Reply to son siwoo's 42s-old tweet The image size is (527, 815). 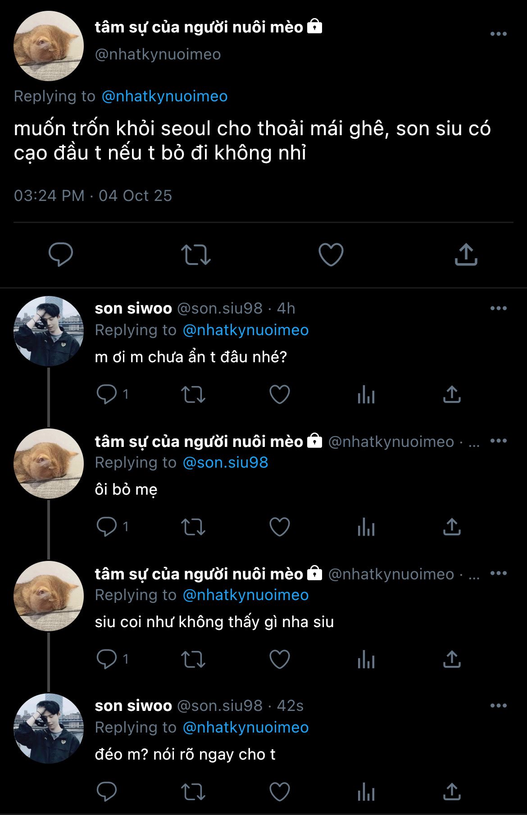pos(107,792)
